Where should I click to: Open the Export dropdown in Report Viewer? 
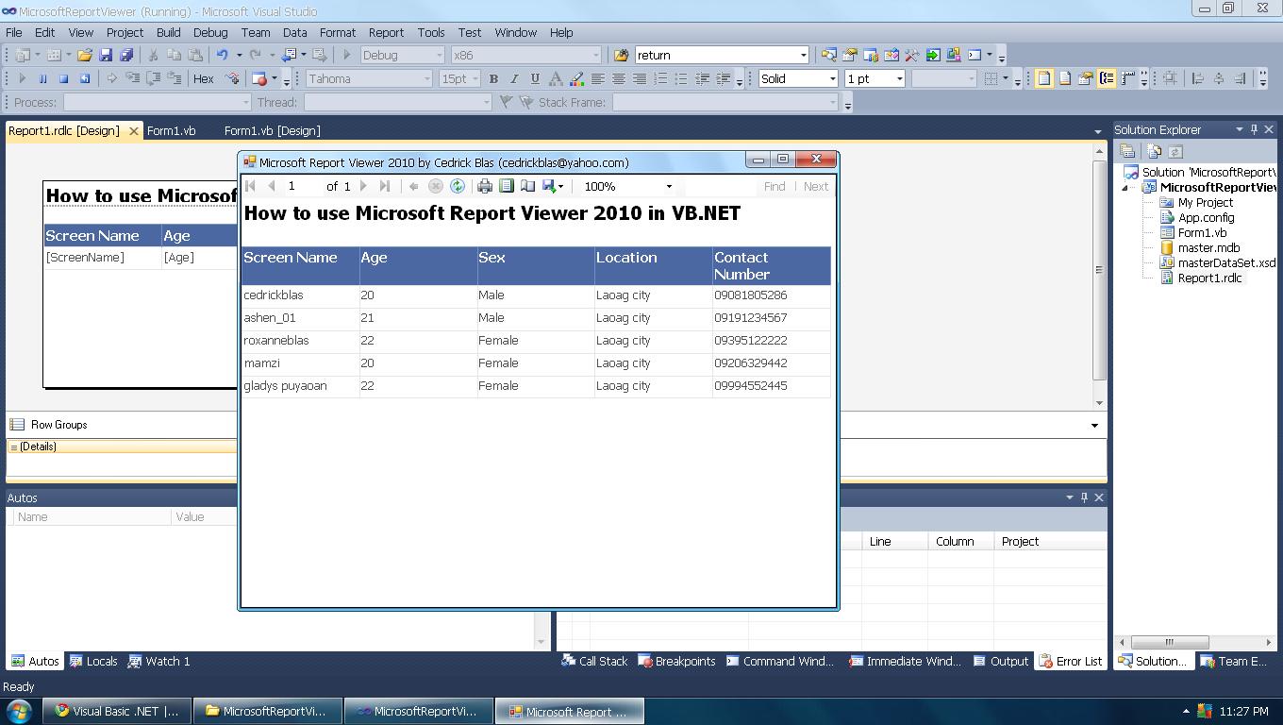click(x=553, y=186)
